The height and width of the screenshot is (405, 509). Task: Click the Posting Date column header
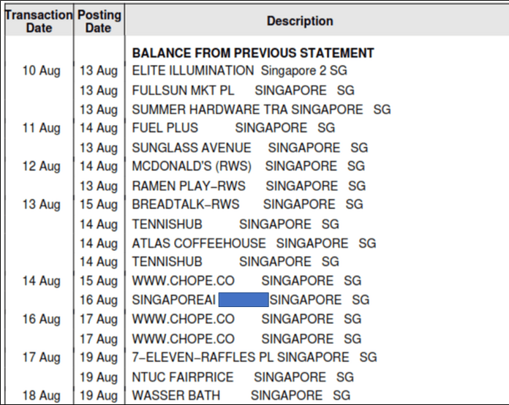point(99,21)
